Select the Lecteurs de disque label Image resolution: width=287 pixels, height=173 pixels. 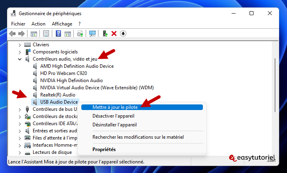coord(52,152)
